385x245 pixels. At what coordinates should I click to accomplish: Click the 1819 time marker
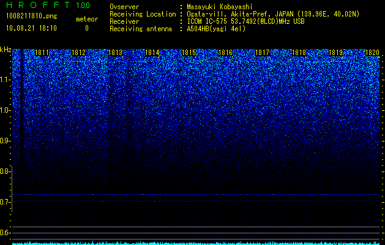(335, 53)
